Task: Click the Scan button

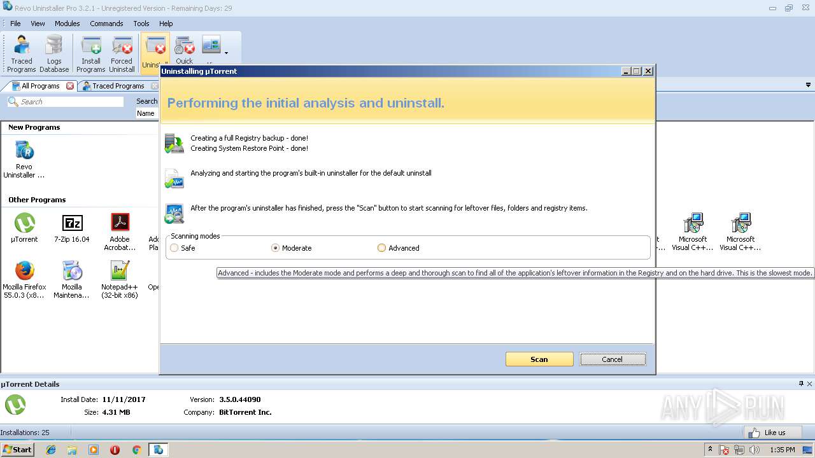Action: click(x=539, y=359)
